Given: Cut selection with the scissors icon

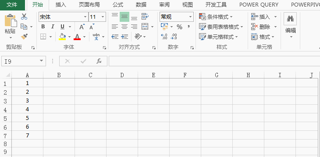Looking at the screenshot, I should pos(24,17).
